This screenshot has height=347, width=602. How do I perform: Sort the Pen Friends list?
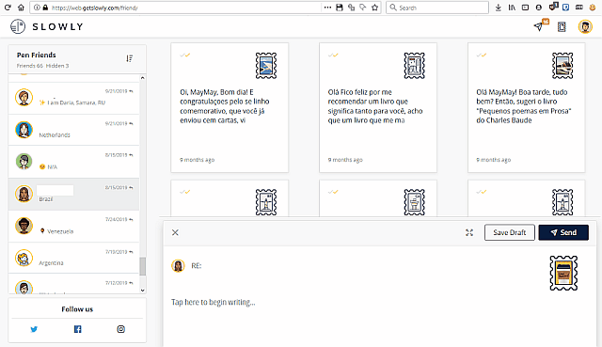point(130,58)
